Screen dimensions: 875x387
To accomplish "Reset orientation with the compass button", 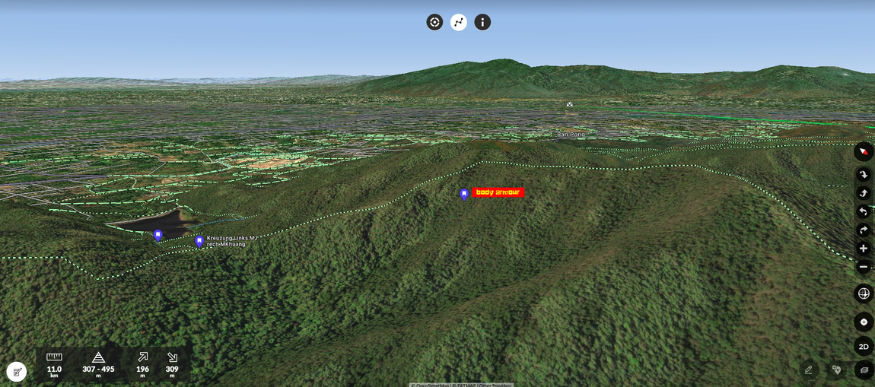I will pos(863,151).
